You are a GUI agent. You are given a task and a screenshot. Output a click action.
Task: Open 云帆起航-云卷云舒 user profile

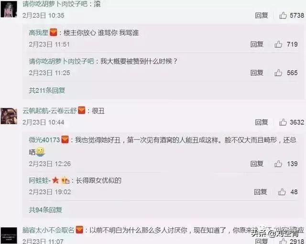(50, 111)
